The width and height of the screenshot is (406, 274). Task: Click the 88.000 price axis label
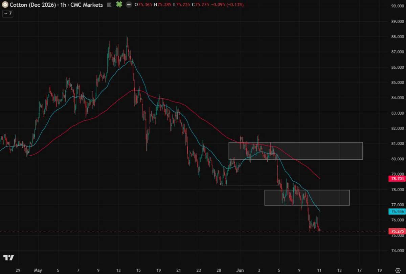point(398,37)
